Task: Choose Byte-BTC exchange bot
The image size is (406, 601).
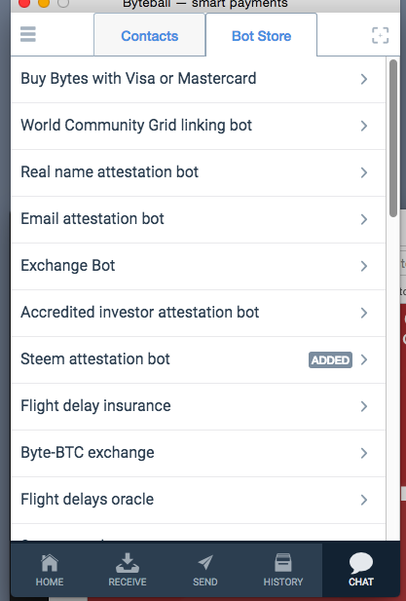Action: pos(198,453)
